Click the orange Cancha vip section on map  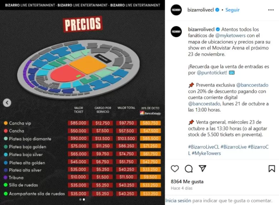tap(88, 64)
